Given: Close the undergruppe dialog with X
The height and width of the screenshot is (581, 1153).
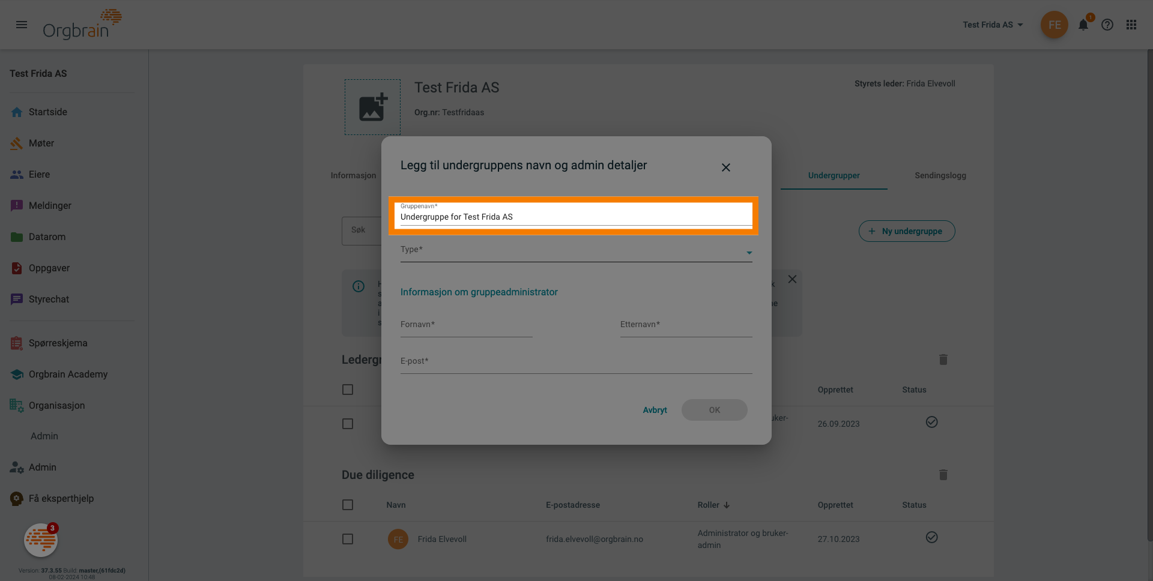Looking at the screenshot, I should click(x=726, y=167).
